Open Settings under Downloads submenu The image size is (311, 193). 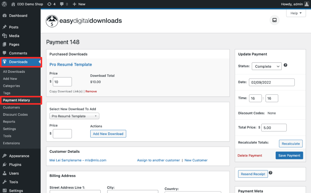coord(9,129)
